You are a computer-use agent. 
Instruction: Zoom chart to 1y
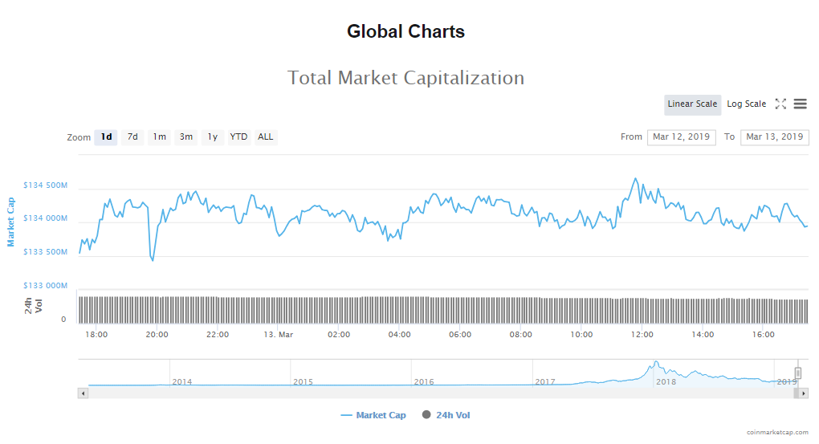[x=213, y=137]
